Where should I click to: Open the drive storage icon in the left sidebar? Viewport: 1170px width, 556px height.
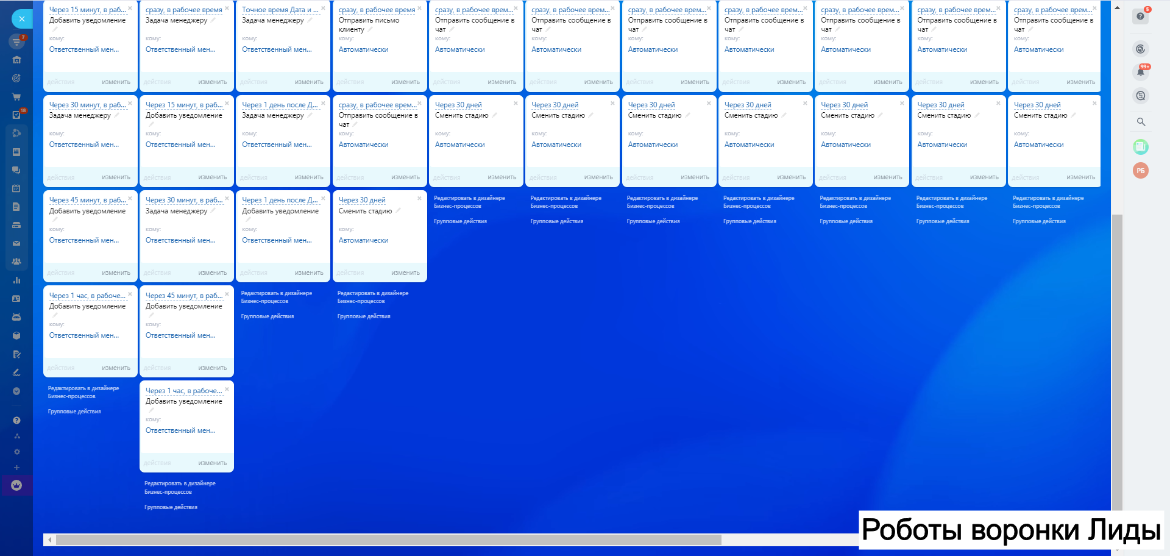pyautogui.click(x=16, y=225)
